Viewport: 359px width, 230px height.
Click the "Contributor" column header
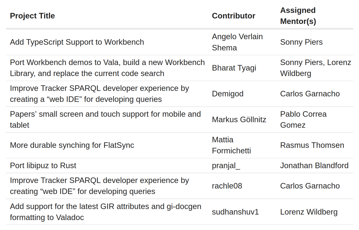pos(233,16)
